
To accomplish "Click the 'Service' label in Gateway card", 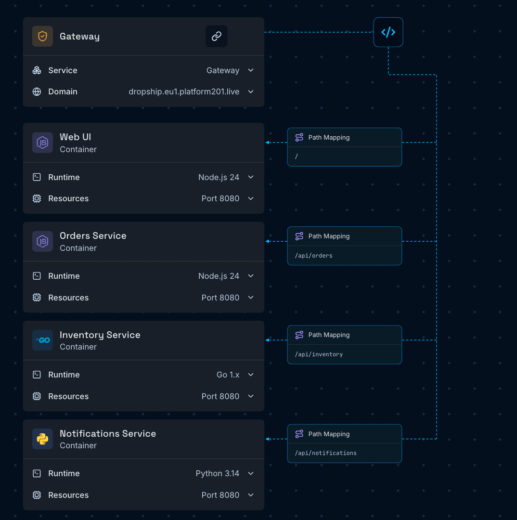I will pos(63,70).
